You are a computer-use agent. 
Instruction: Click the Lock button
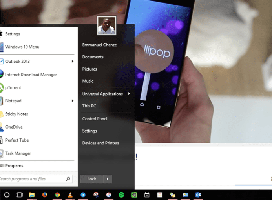coord(92,179)
